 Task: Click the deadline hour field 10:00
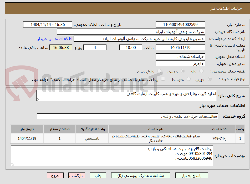(x=131, y=47)
